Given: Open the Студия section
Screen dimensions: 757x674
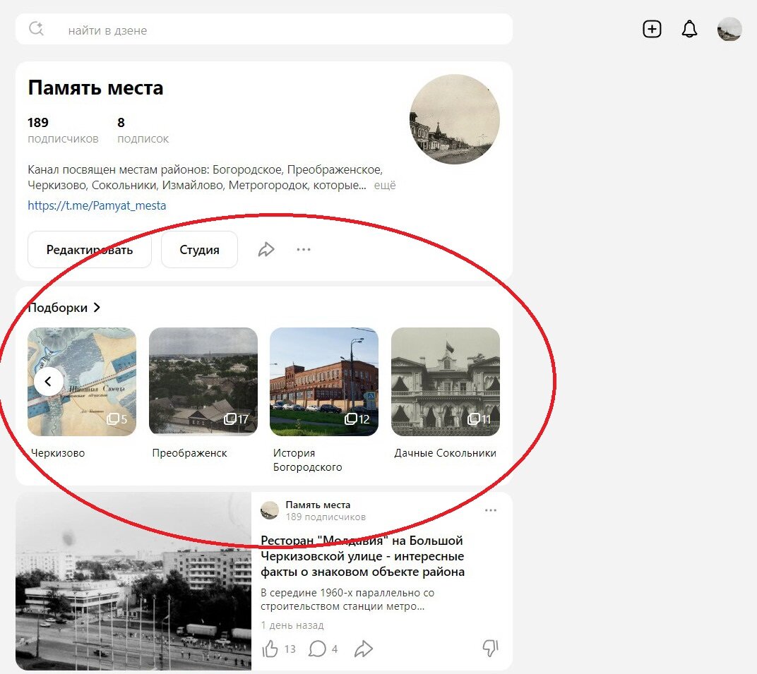Looking at the screenshot, I should 199,249.
